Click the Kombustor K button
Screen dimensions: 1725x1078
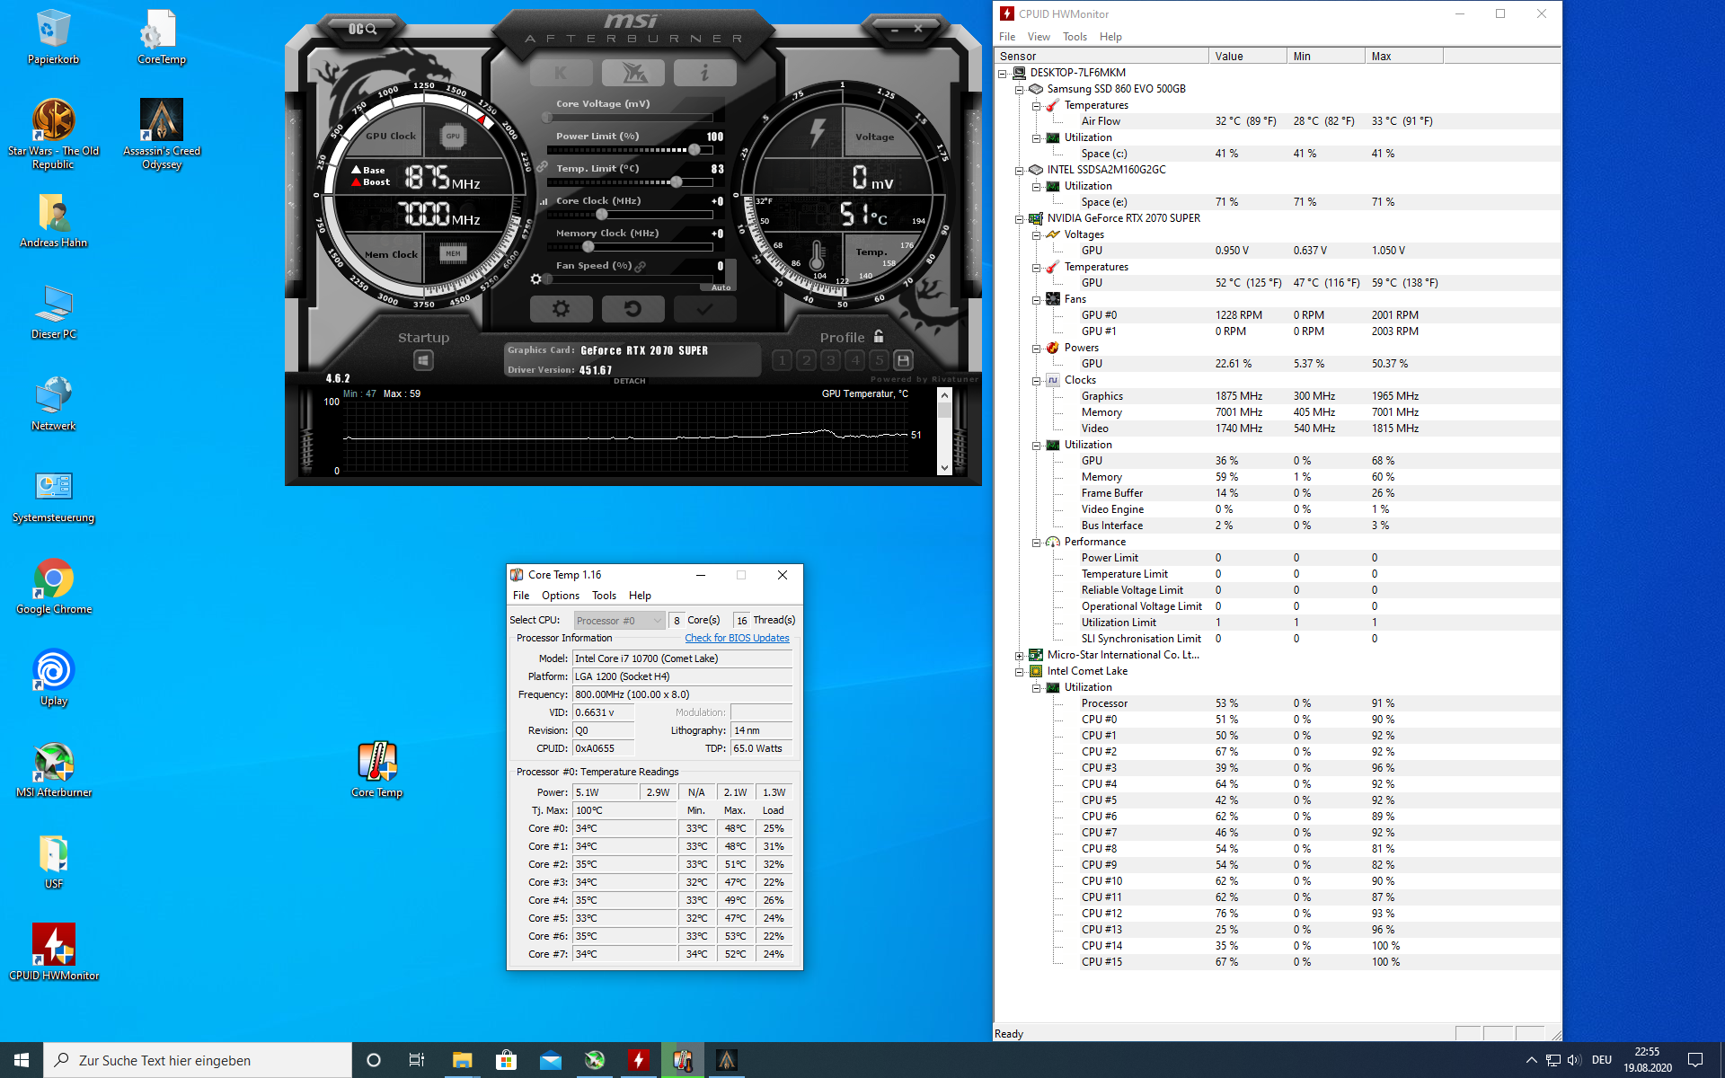click(x=561, y=73)
